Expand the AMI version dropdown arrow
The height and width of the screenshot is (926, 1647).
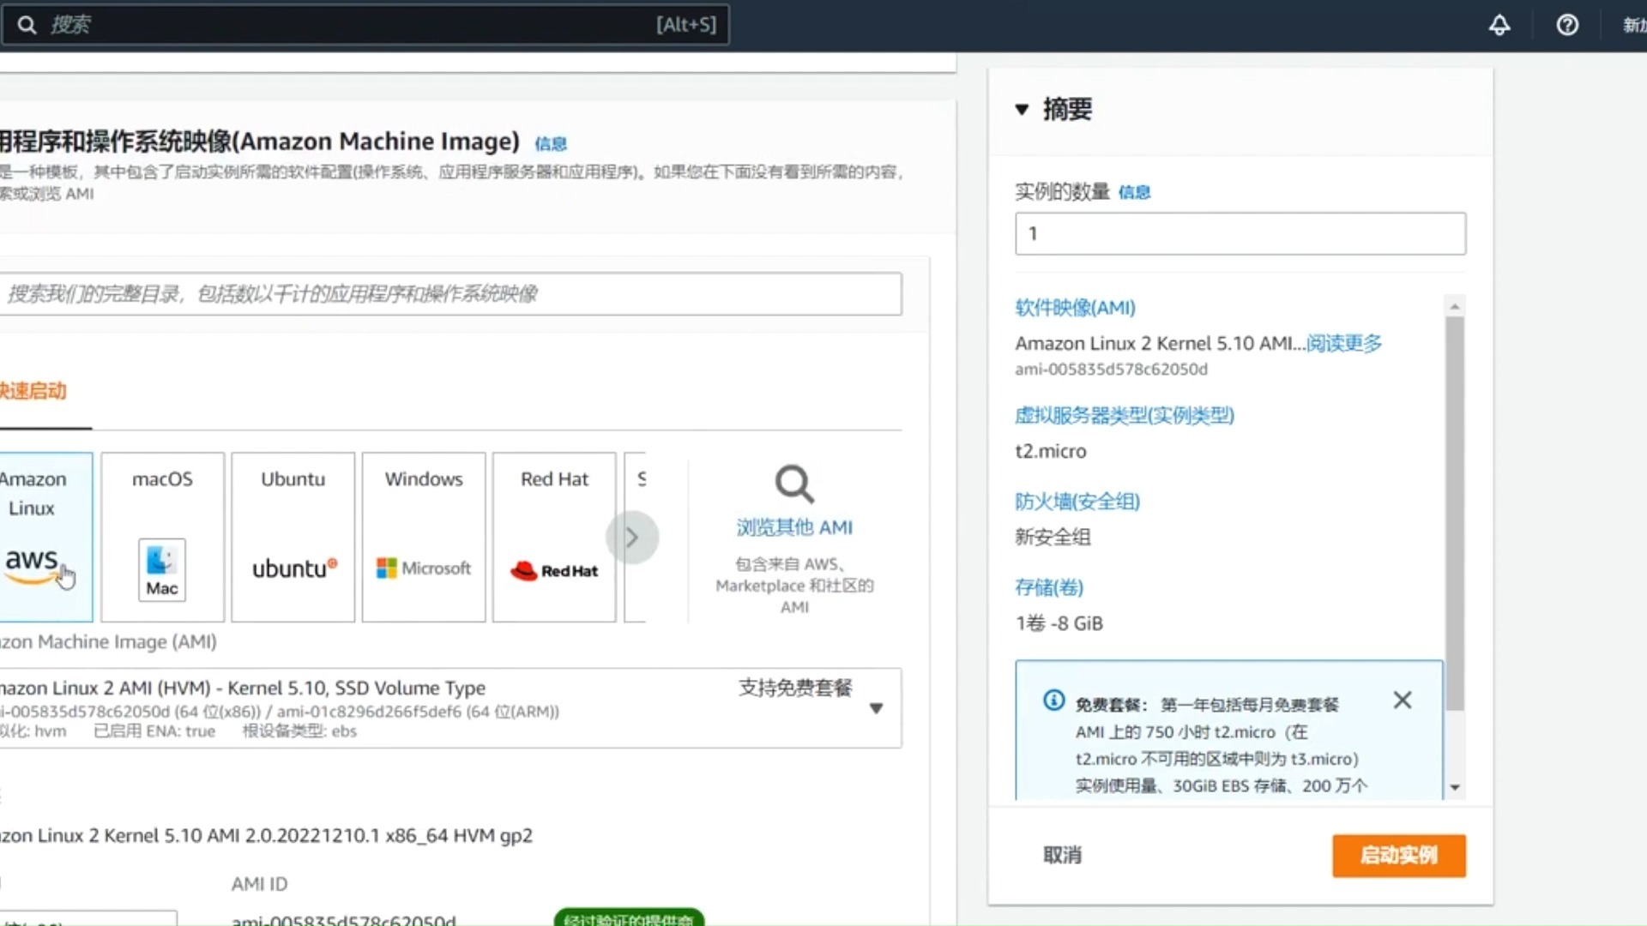877,709
